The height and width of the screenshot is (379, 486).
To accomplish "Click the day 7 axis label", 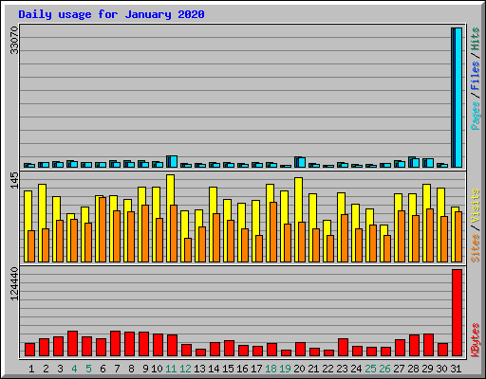I will pos(117,369).
